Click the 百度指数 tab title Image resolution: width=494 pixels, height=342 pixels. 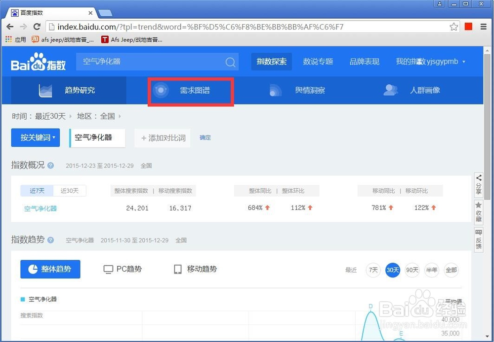coord(32,13)
